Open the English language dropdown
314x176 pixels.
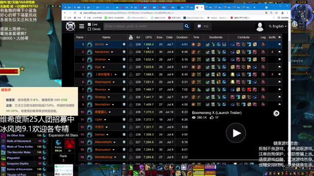[278, 26]
